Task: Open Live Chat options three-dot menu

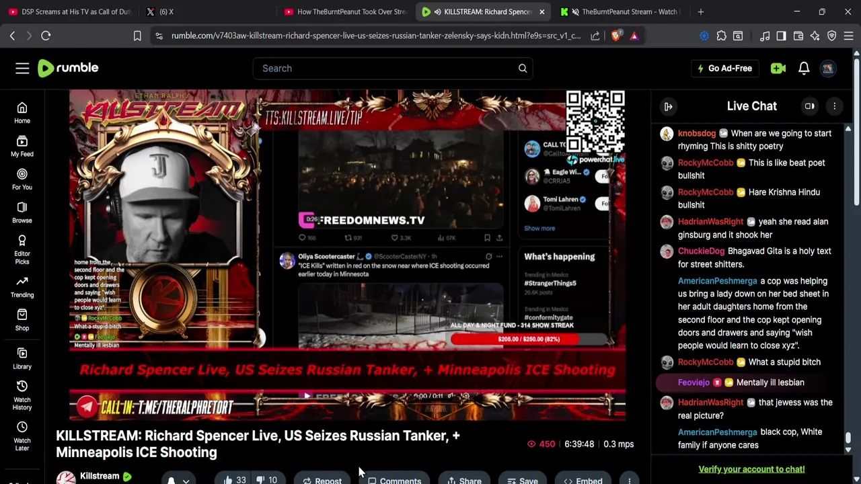Action: [834, 106]
